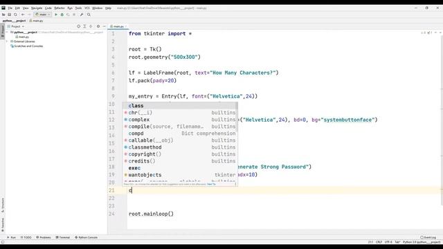Click Run with Coverage icon
The width and height of the screenshot is (443, 249).
pyautogui.click(x=68, y=15)
